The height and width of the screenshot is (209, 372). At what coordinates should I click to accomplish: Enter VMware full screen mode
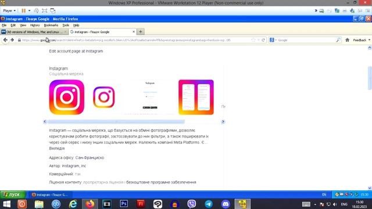tap(44, 10)
